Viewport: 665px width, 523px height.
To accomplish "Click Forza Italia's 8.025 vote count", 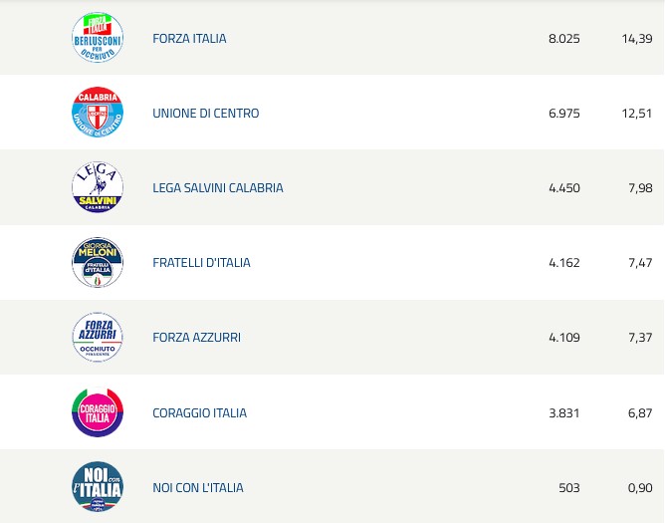I will click(x=563, y=39).
